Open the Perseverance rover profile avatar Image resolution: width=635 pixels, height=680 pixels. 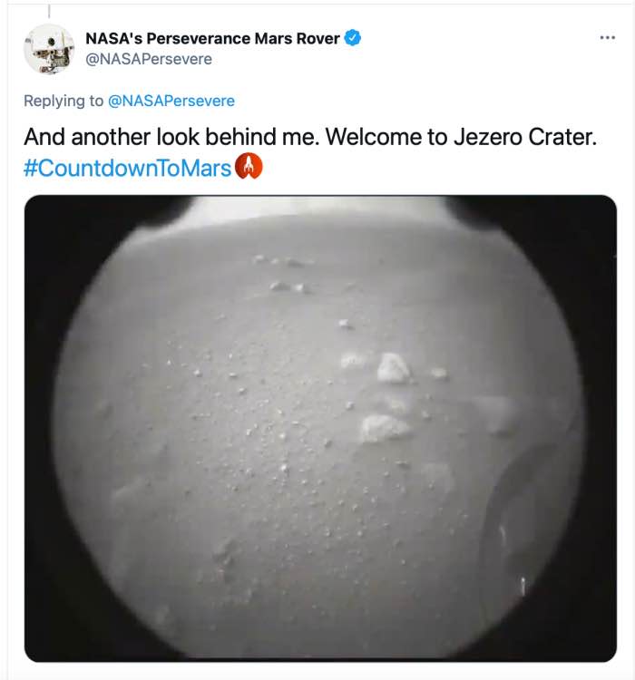pos(49,50)
